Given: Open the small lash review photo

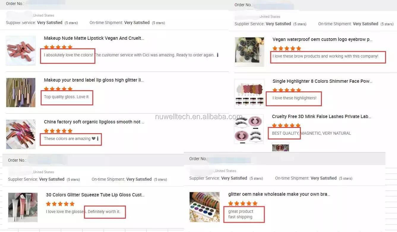Looking at the screenshot, I should pos(280,148).
